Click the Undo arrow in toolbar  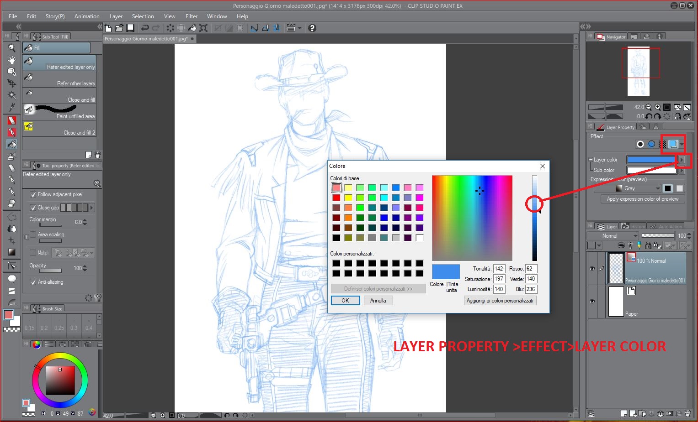click(x=145, y=28)
